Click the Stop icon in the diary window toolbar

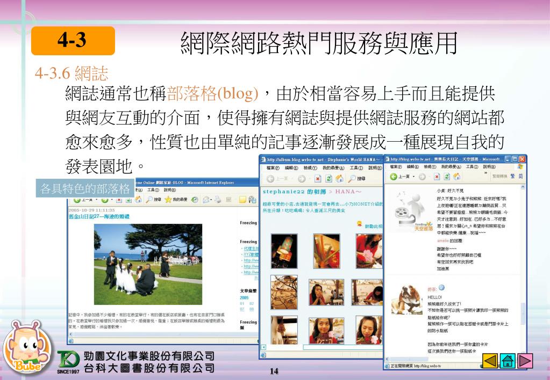point(437,177)
